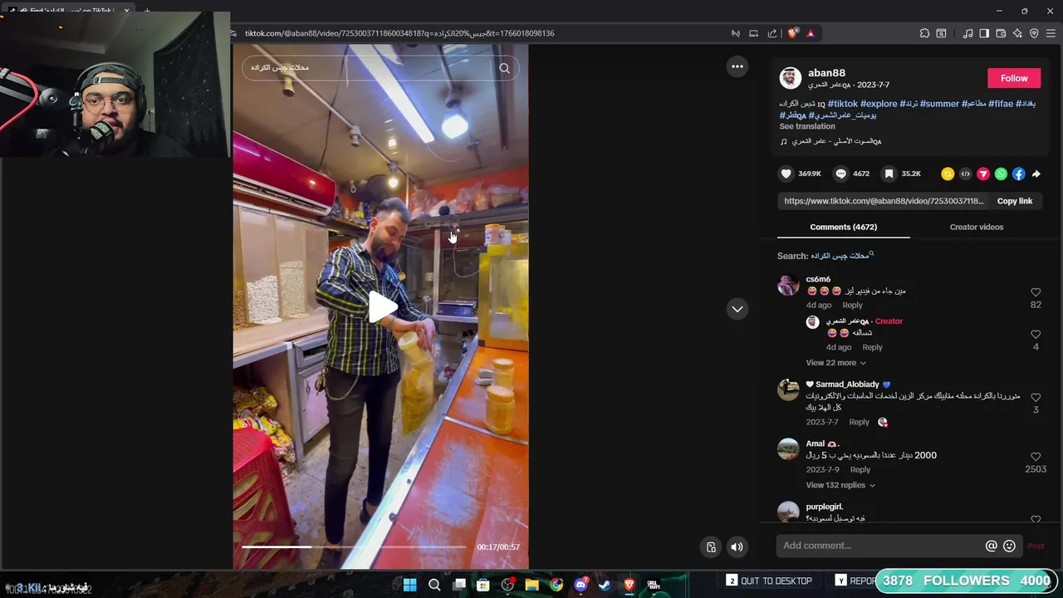Seek along the video progress bar
Image resolution: width=1063 pixels, height=598 pixels.
coord(353,547)
